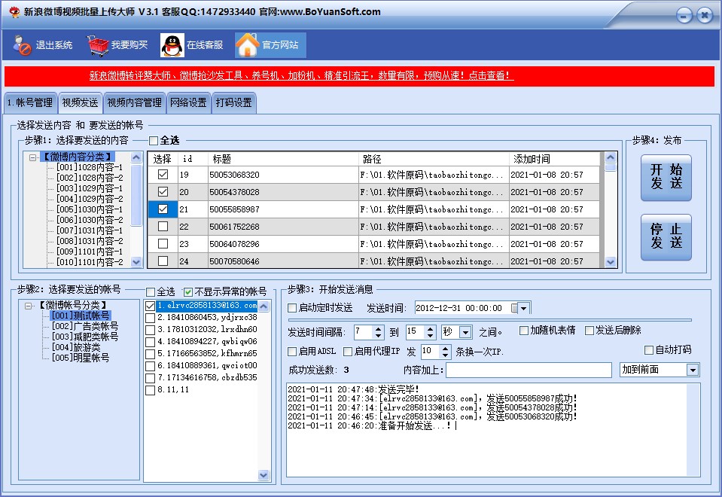Uncheck account 1. elrvc2858133@163.com

pos(150,306)
